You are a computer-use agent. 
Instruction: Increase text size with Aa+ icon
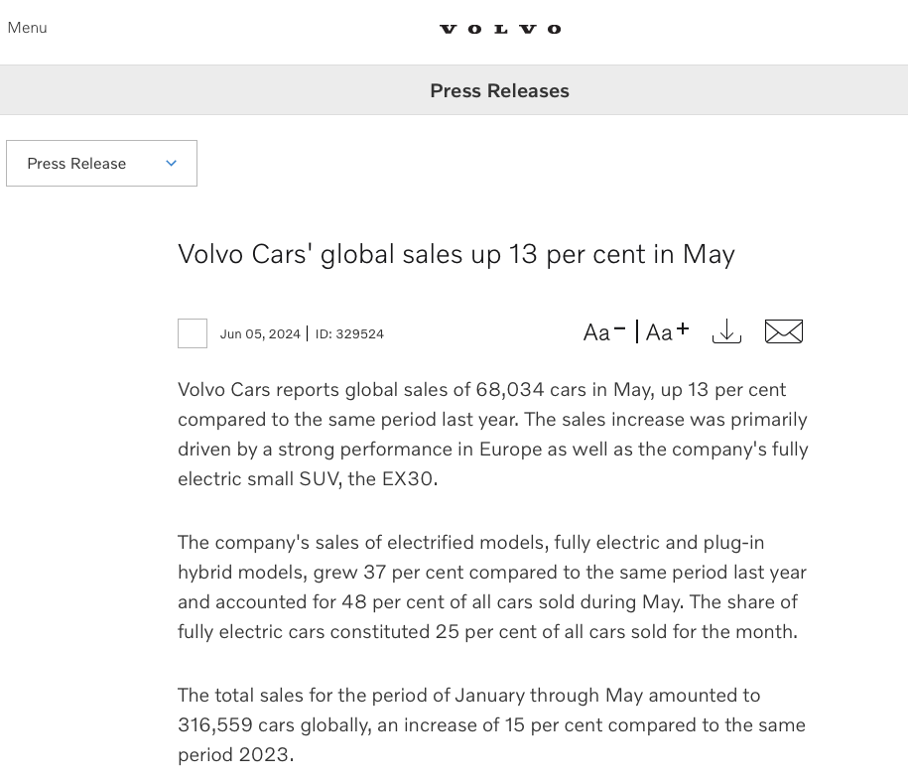[x=667, y=331]
